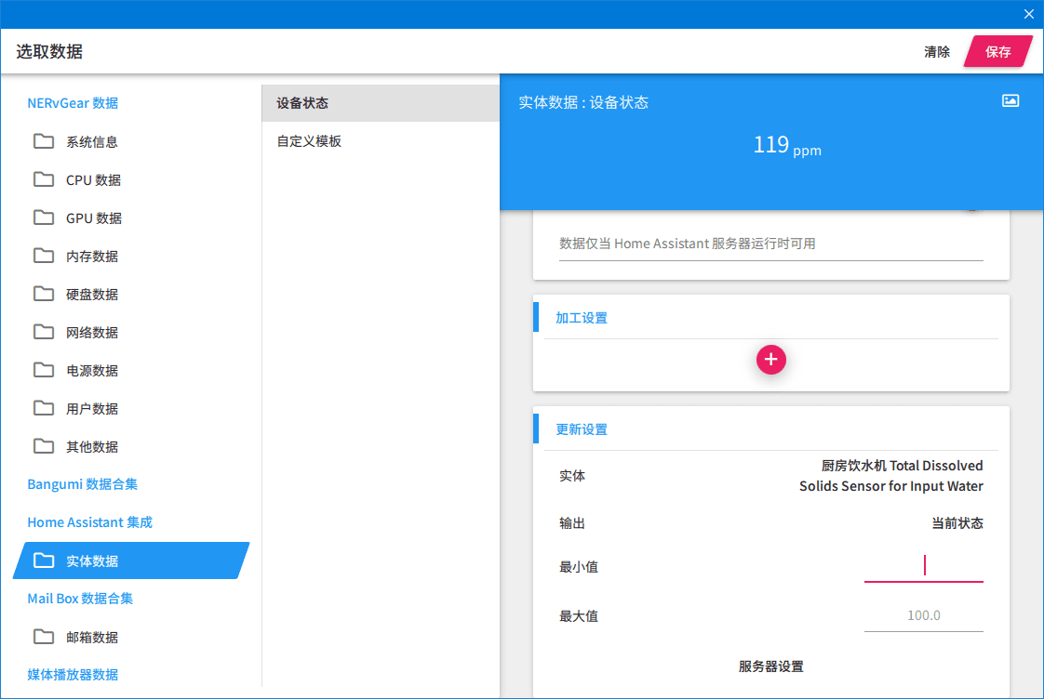This screenshot has height=699, width=1044.
Task: Select the 硬盘数据 folder
Action: point(130,294)
